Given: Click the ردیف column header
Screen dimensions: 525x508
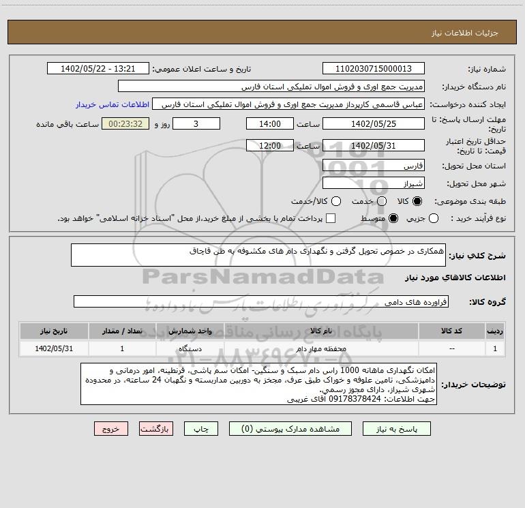Looking at the screenshot, I should pos(495,331).
